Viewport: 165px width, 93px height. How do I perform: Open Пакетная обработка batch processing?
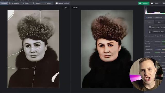pyautogui.click(x=62, y=3)
